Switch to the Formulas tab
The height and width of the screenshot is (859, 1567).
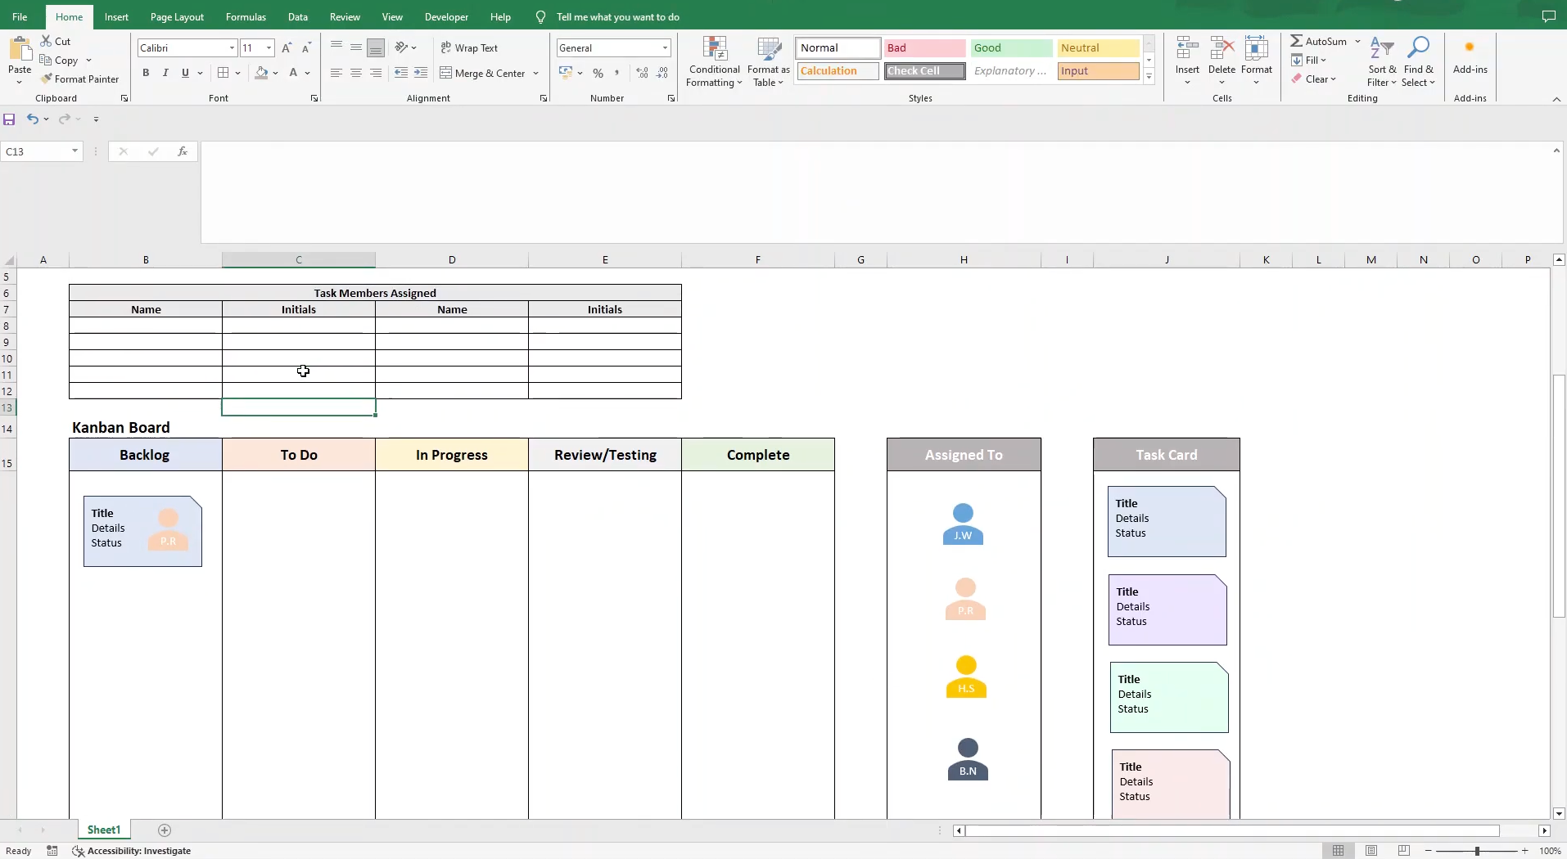tap(246, 17)
